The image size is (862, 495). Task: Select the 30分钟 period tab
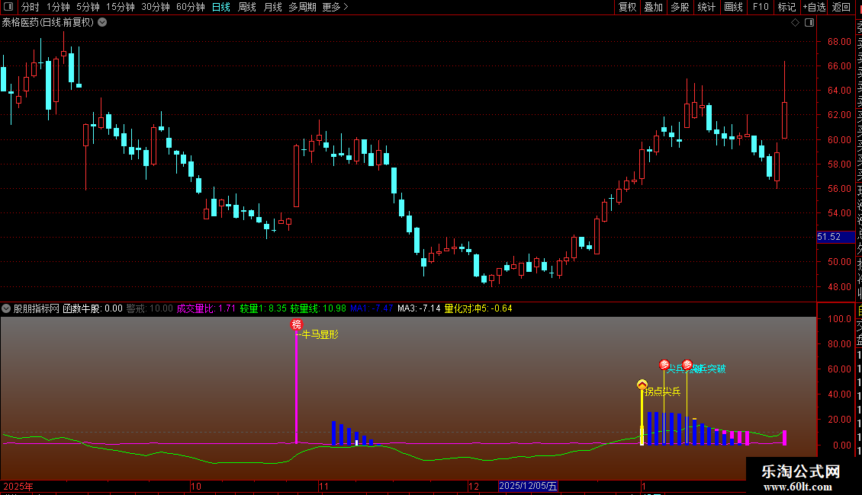pos(156,7)
